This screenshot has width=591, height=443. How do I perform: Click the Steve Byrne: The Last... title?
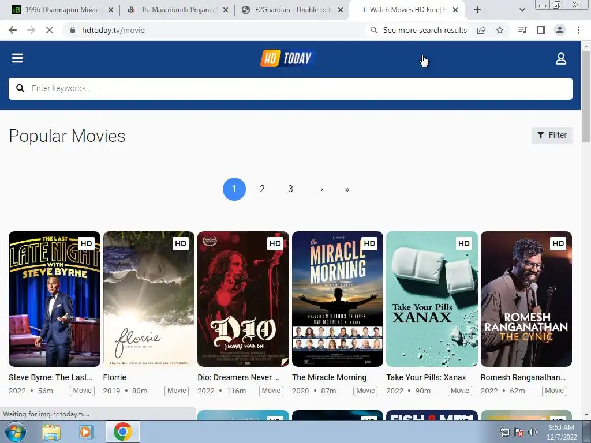coord(51,377)
